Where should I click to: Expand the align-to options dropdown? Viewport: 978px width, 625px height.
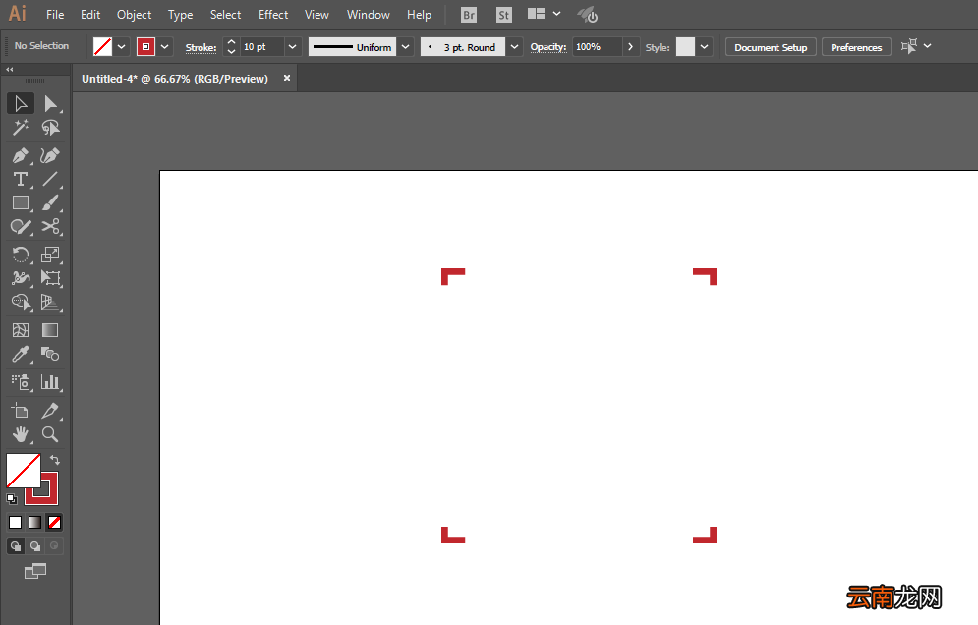928,46
